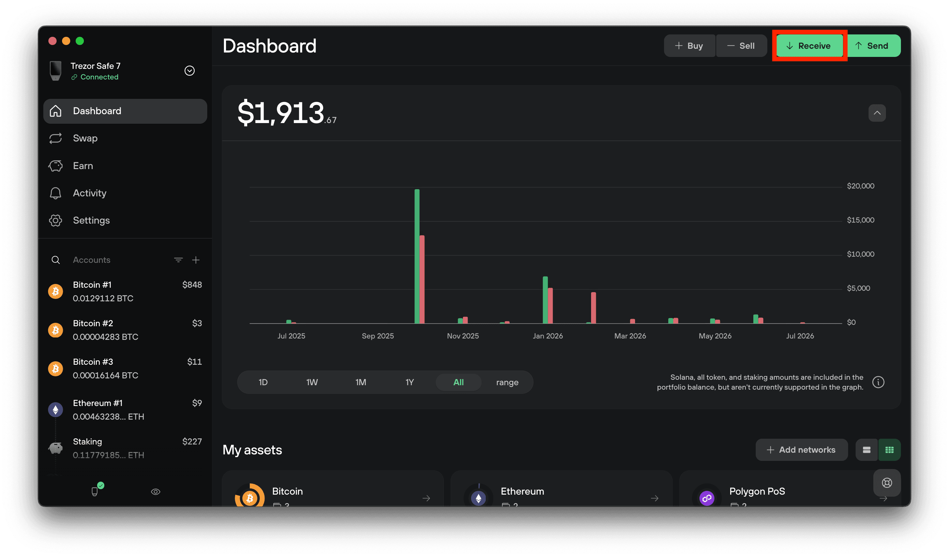This screenshot has height=557, width=949.
Task: Select the All graph range
Action: (458, 382)
